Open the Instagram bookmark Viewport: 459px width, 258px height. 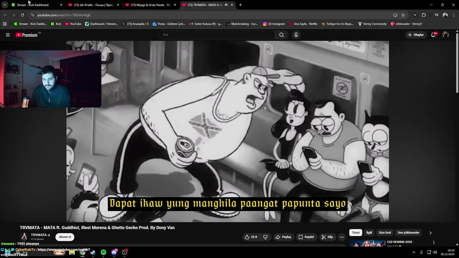pyautogui.click(x=274, y=24)
